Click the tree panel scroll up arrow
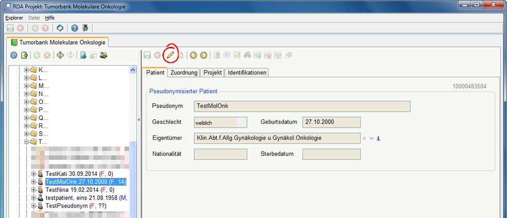507x218 pixels. tap(132, 70)
